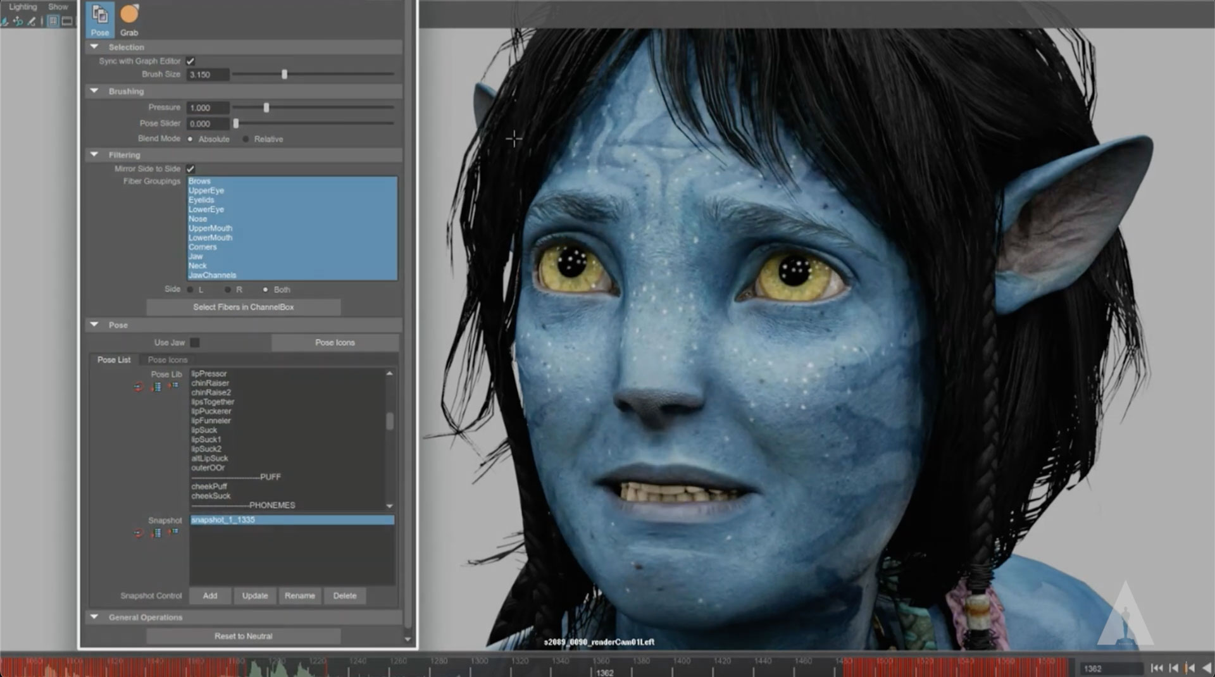Screen dimensions: 1215x677
Task: Select lipPressor pose in Pose Lib
Action: pyautogui.click(x=287, y=373)
